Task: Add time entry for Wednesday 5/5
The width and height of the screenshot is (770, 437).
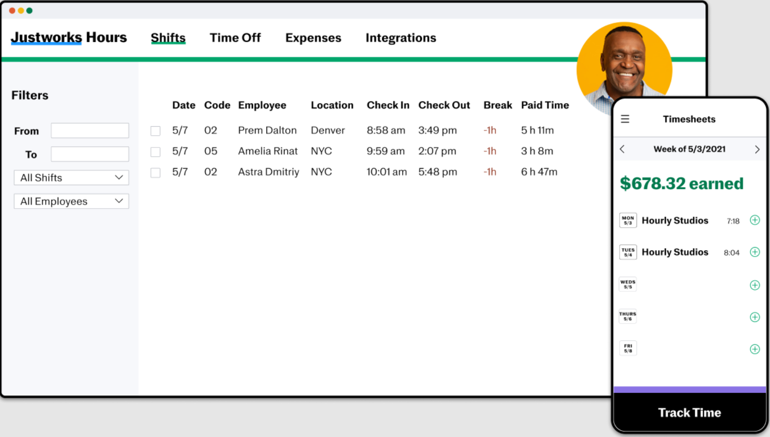Action: coord(755,285)
